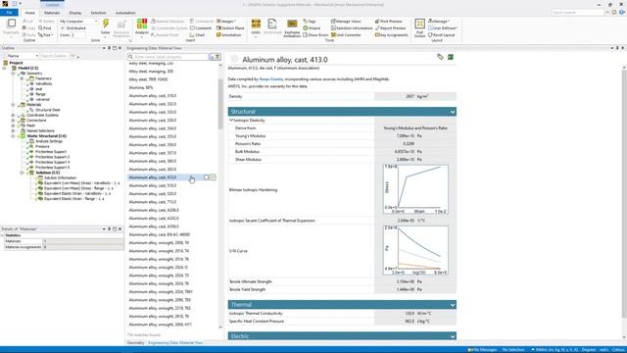Click the filter icon in material search

tap(217, 57)
